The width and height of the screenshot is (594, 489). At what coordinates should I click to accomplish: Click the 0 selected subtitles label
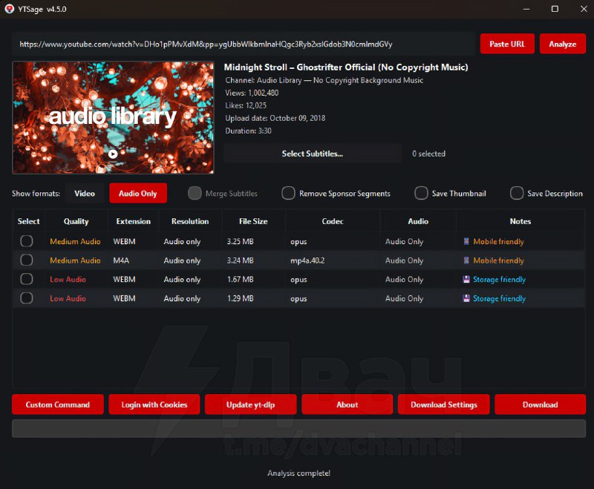tap(429, 154)
